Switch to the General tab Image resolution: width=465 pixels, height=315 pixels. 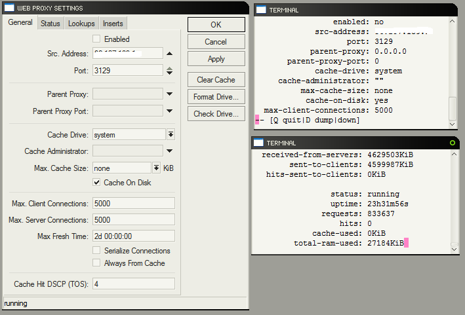pyautogui.click(x=20, y=22)
